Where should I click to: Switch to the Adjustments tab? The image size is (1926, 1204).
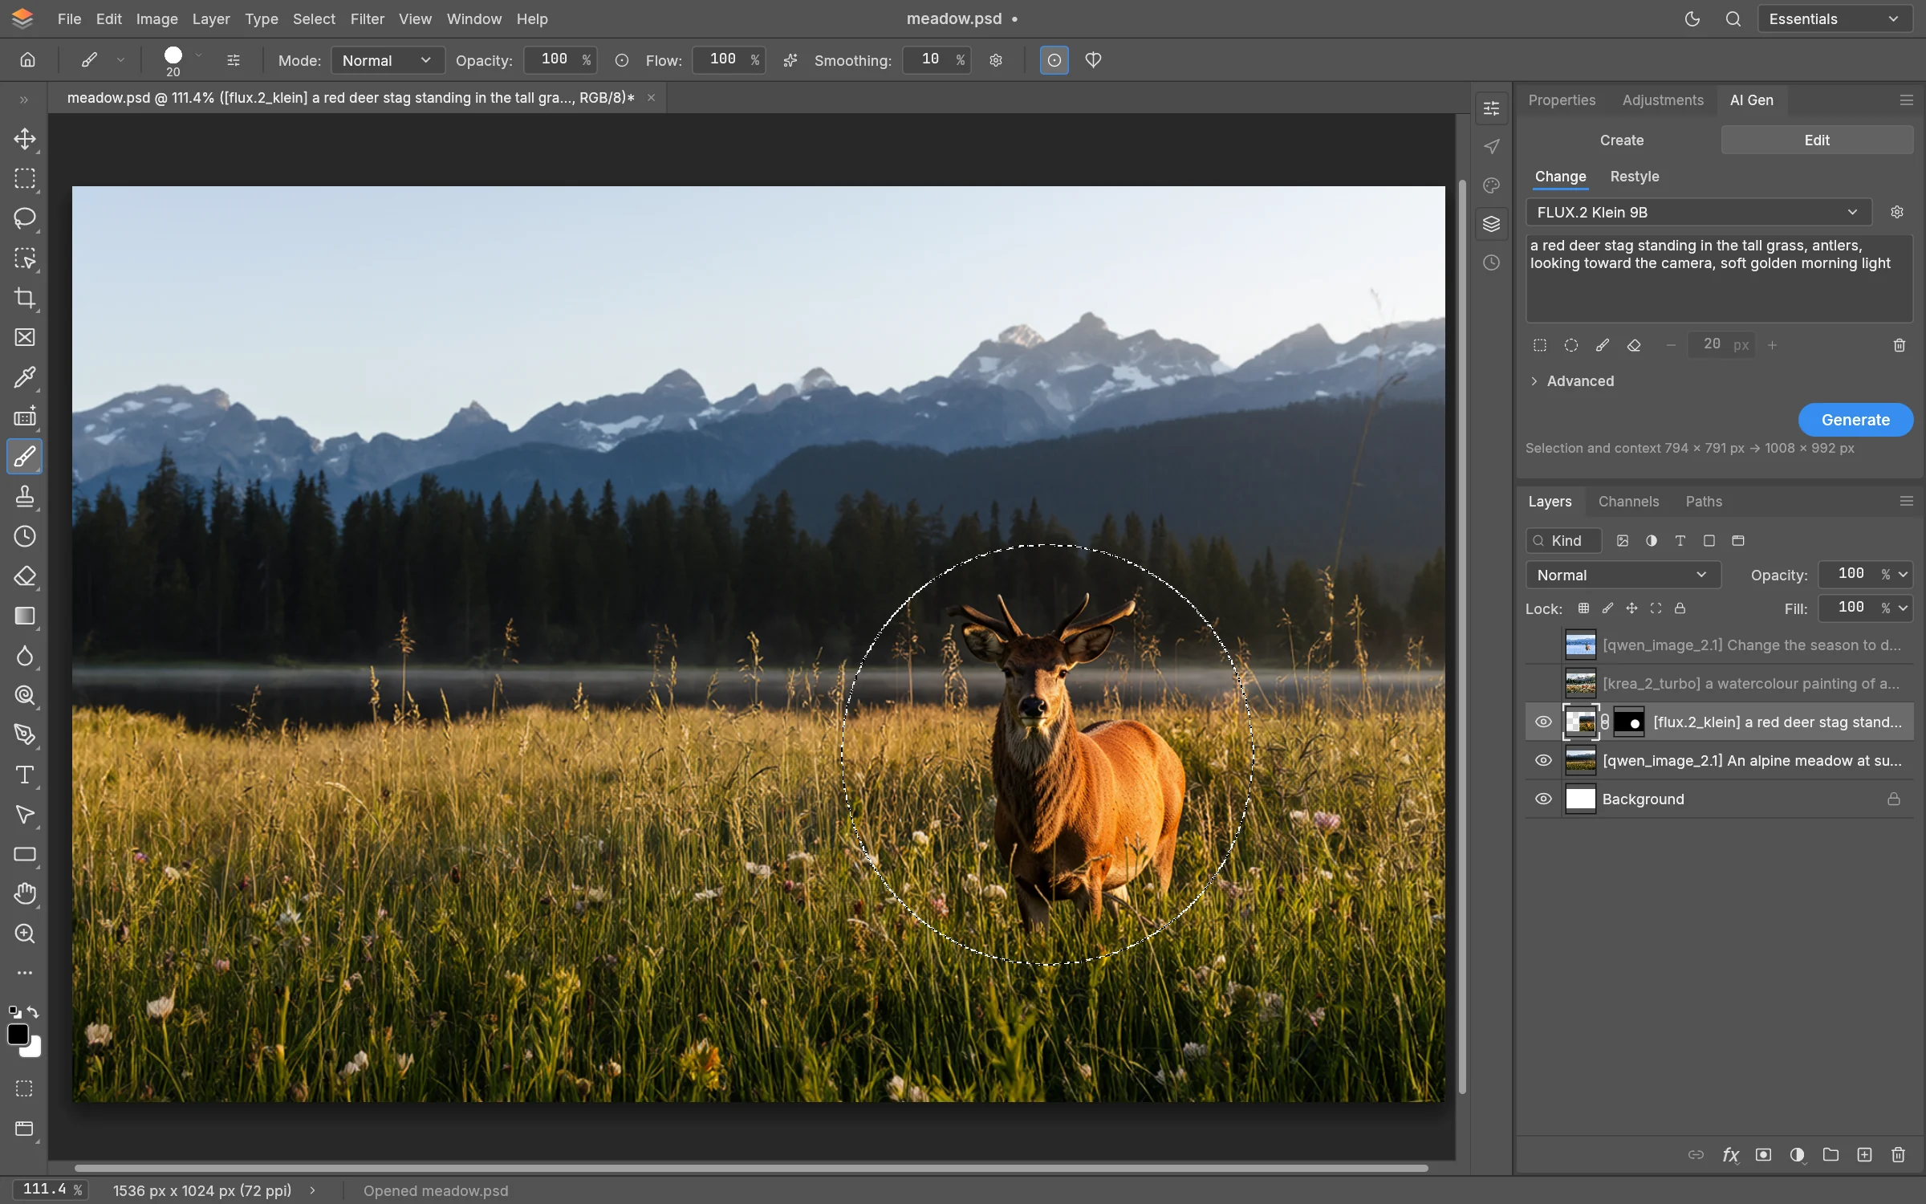pos(1662,100)
